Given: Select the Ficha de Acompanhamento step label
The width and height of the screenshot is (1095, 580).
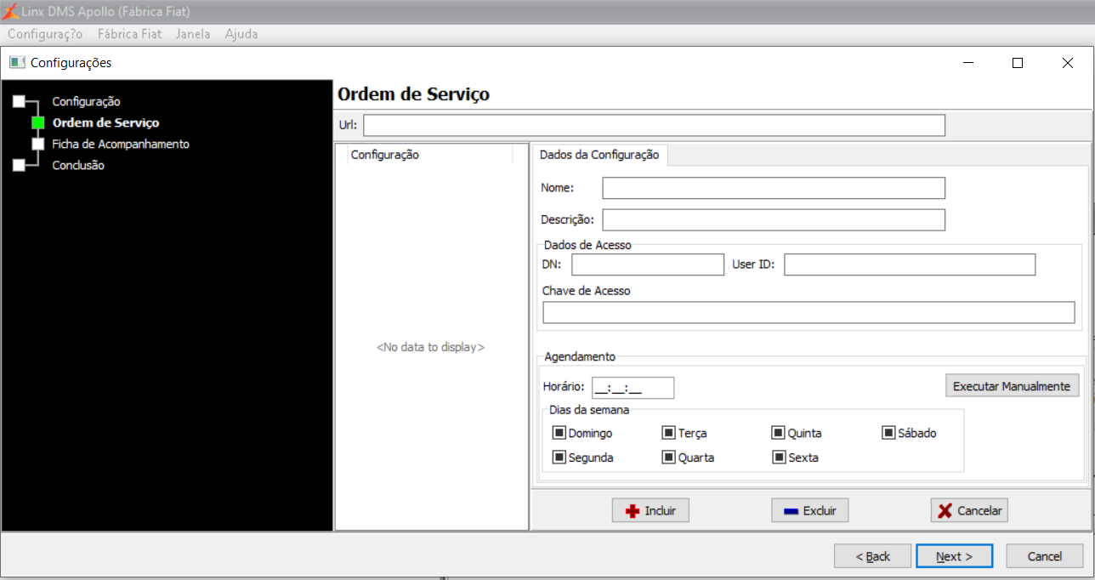Looking at the screenshot, I should (121, 144).
